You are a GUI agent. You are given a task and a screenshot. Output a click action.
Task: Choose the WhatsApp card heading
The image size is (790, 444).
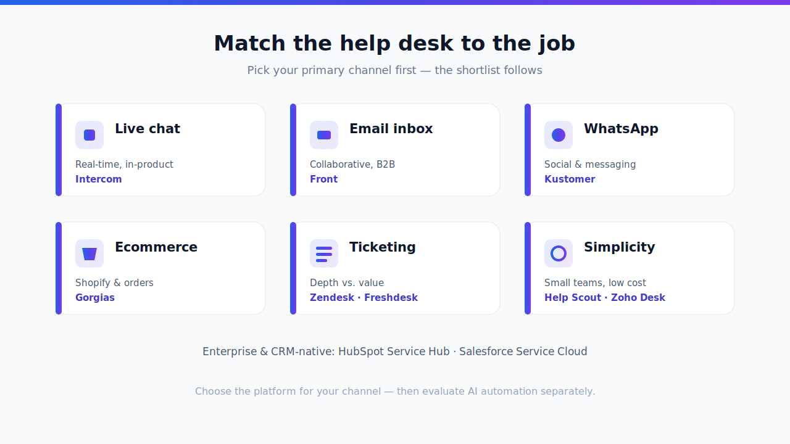621,129
